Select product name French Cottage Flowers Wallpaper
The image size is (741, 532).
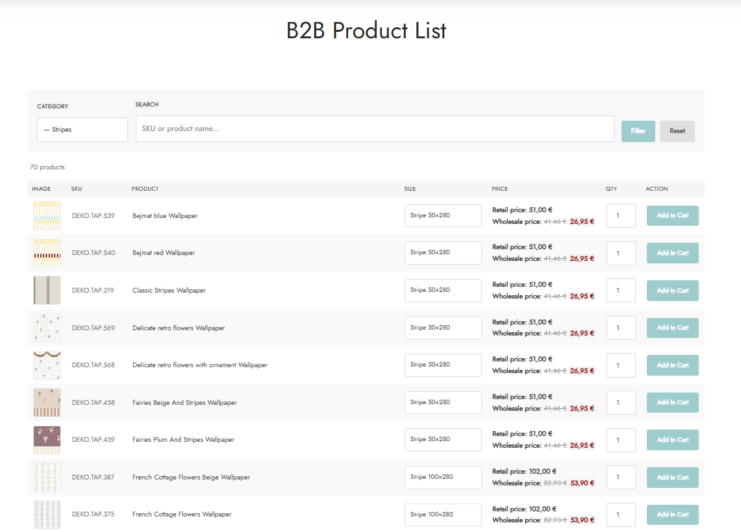click(182, 514)
